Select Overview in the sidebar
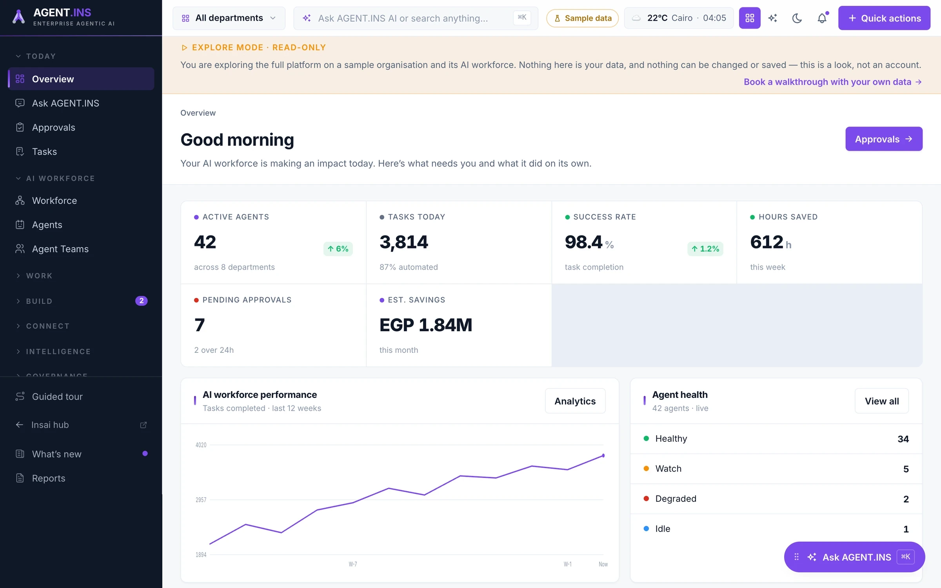Image resolution: width=941 pixels, height=588 pixels. point(81,79)
